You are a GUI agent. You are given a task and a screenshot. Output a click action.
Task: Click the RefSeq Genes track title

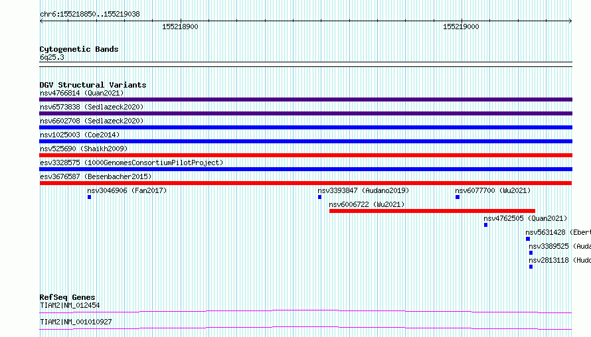(x=67, y=297)
